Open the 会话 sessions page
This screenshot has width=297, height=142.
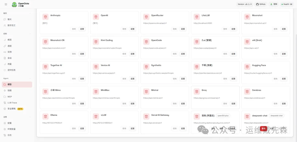tap(17, 58)
